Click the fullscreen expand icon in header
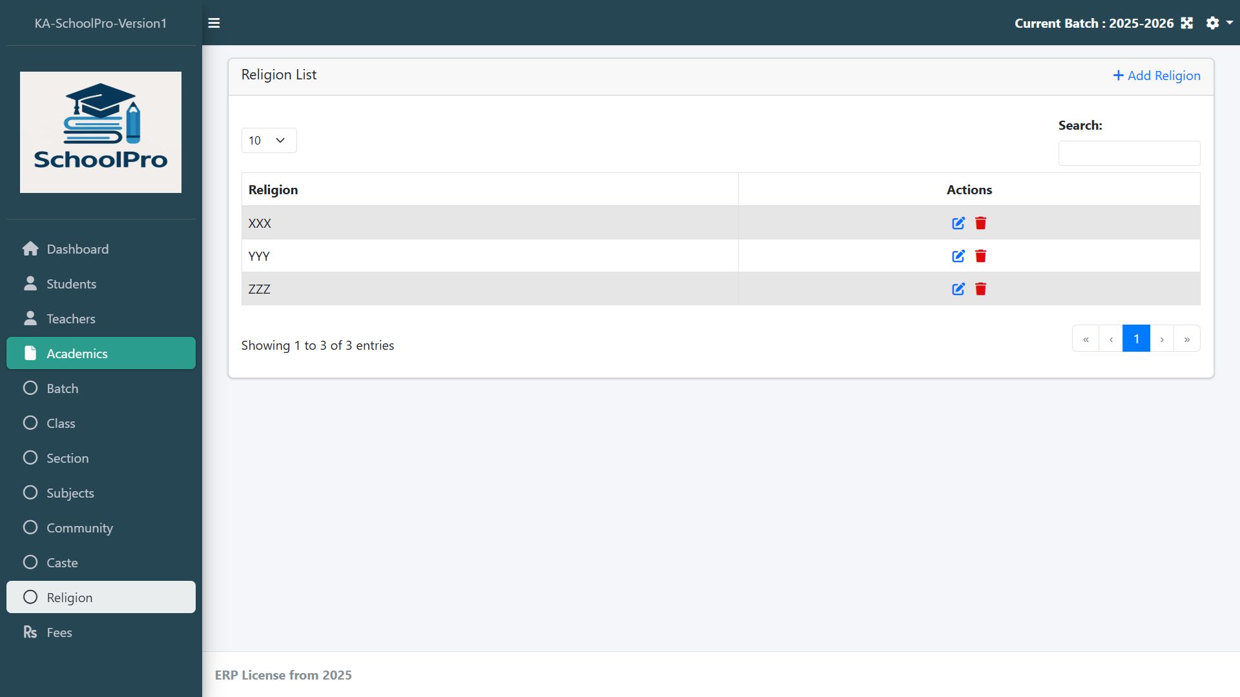The width and height of the screenshot is (1240, 697). (x=1186, y=23)
